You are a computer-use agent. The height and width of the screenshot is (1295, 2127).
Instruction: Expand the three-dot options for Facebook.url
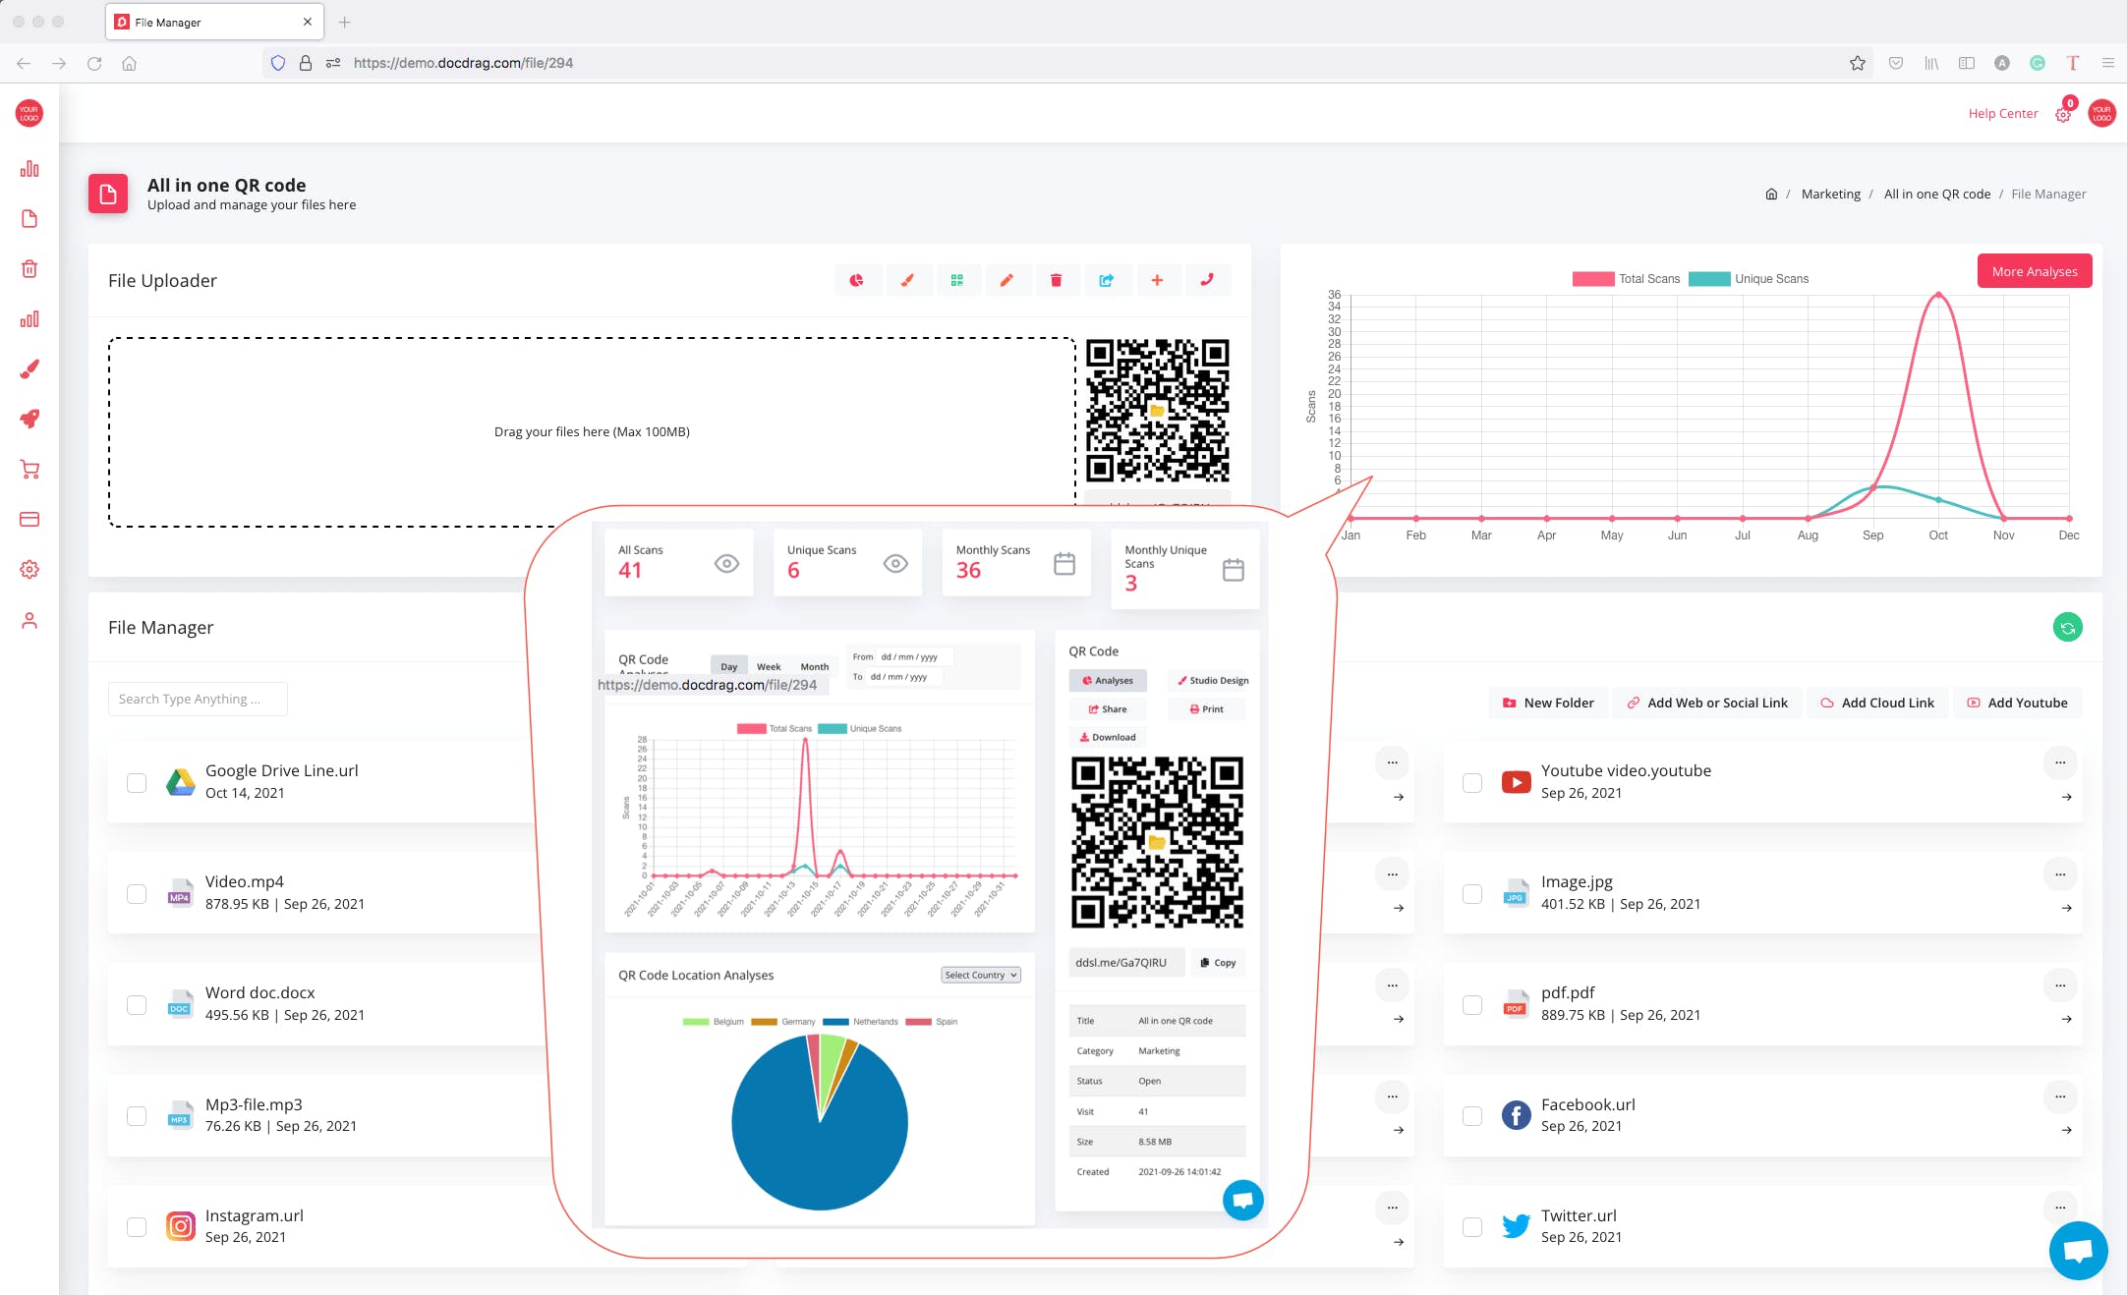(x=2059, y=1096)
